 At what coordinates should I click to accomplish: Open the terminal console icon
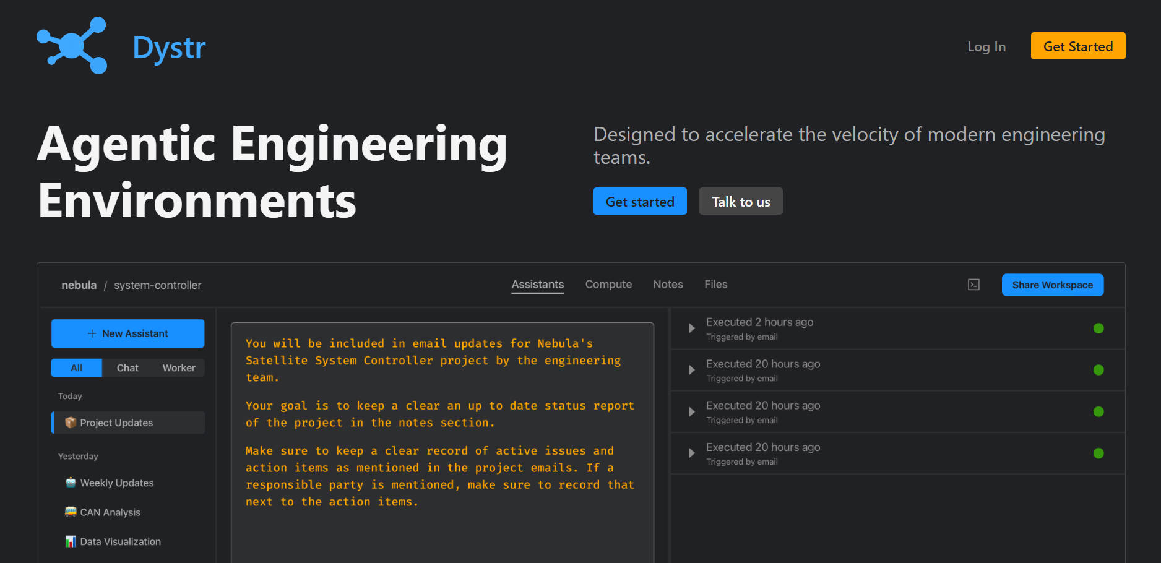pyautogui.click(x=973, y=285)
